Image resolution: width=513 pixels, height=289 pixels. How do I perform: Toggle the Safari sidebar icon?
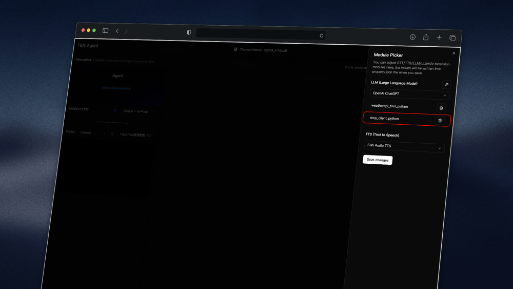click(105, 30)
